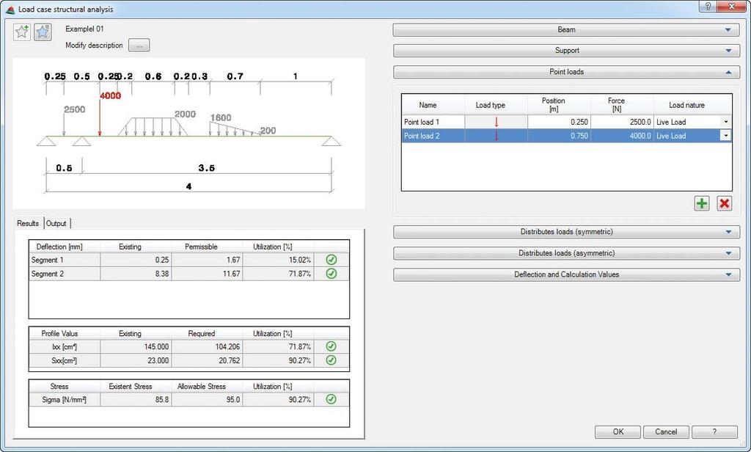
Task: Click the Load type column header
Action: [497, 105]
